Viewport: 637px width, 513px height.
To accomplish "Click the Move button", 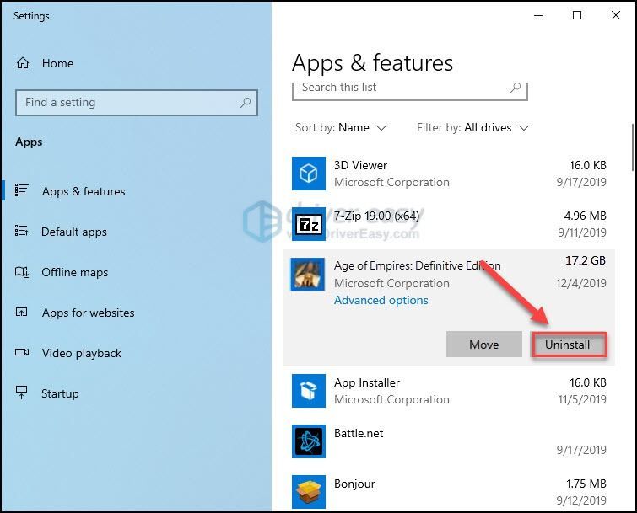I will click(x=483, y=345).
